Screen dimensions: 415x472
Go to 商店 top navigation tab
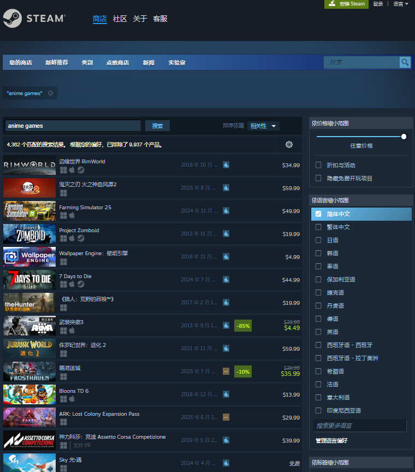[x=99, y=19]
